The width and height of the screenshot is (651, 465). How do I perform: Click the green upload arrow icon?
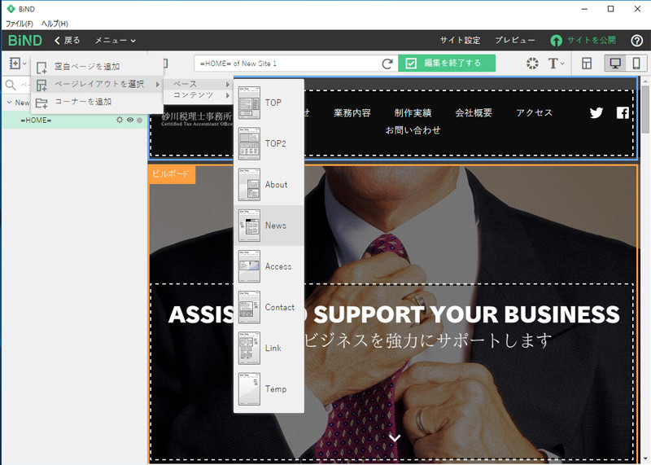557,40
